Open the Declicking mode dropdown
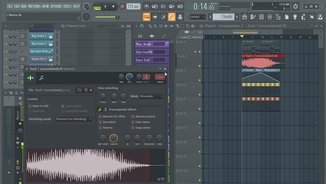This screenshot has height=184, width=326. [73, 119]
